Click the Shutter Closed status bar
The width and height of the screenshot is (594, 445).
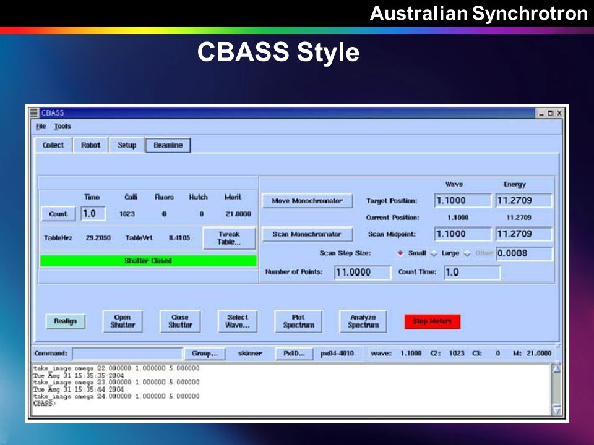pyautogui.click(x=148, y=261)
